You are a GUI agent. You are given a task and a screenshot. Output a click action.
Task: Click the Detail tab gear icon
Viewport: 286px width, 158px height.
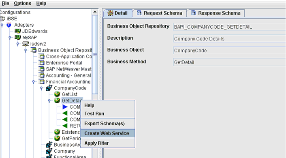click(x=110, y=13)
